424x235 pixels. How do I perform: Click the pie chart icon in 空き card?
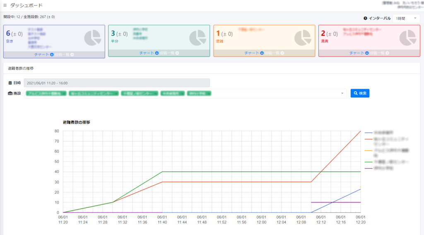click(92, 38)
